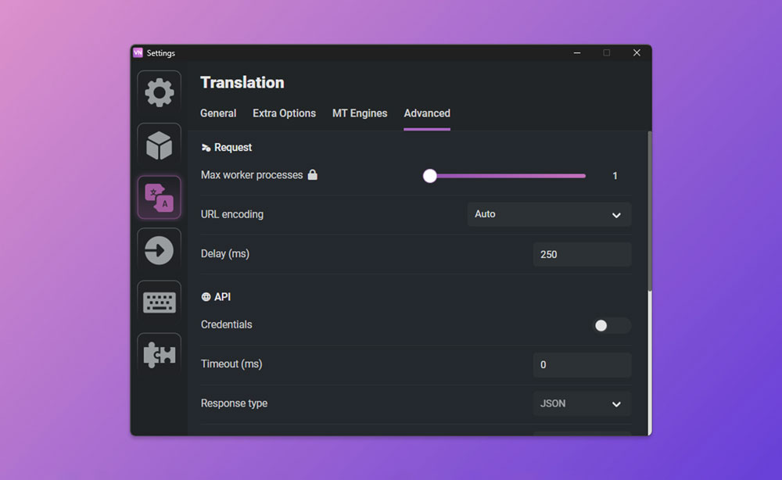
Task: Open the MT Engines tab
Action: (360, 113)
